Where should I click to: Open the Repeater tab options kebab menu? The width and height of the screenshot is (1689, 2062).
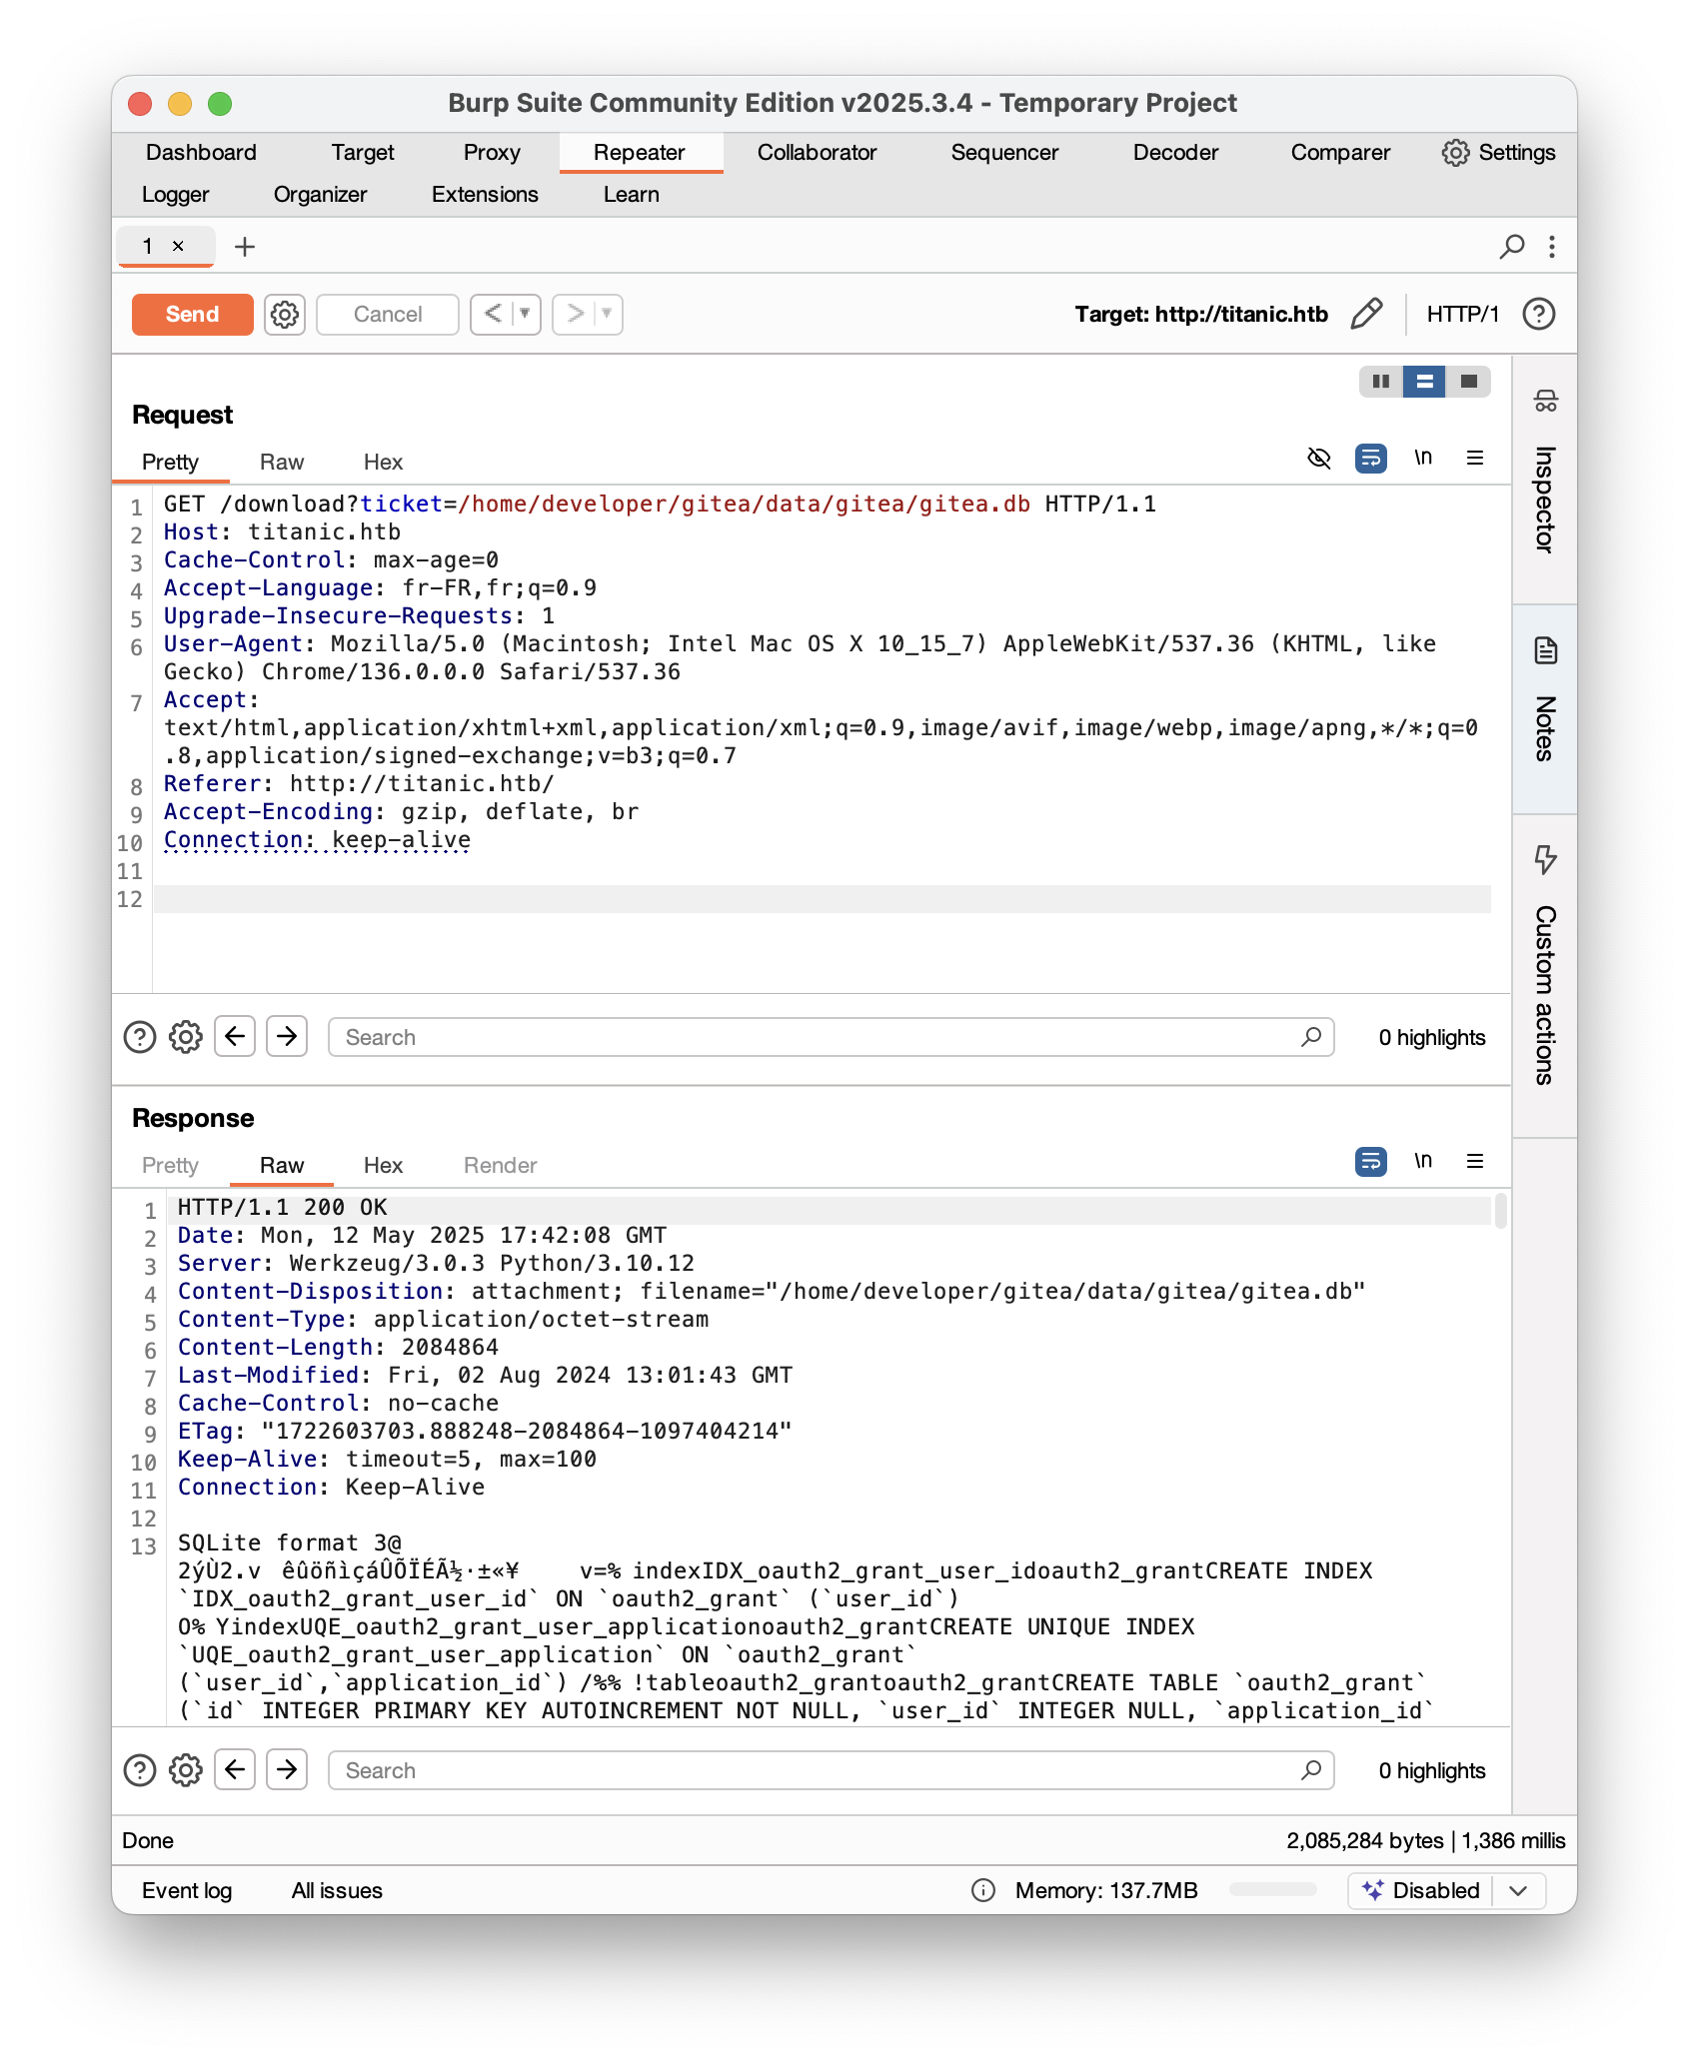tap(1552, 247)
